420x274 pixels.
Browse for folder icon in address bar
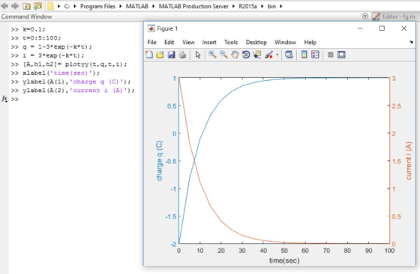pos(37,6)
